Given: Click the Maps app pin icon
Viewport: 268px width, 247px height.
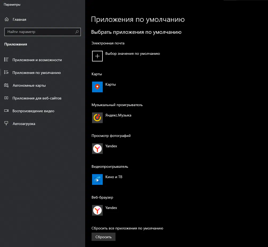Looking at the screenshot, I should [x=97, y=87].
